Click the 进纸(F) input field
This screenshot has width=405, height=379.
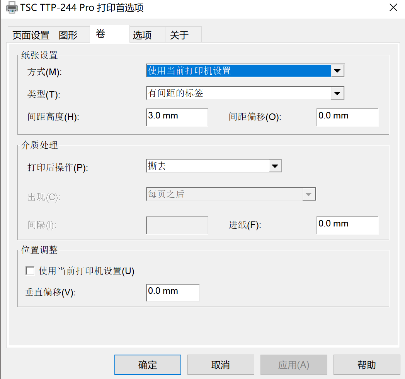[x=347, y=225]
